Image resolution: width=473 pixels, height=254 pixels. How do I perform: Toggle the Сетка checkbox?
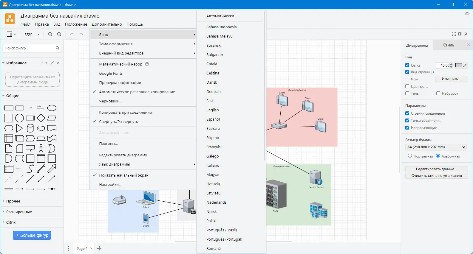point(407,65)
